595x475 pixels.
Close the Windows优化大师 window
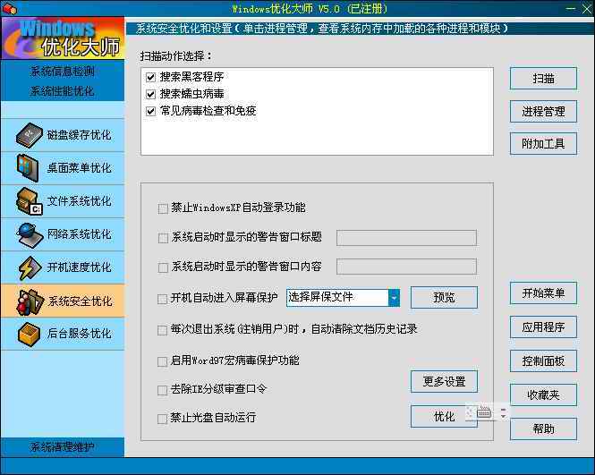click(x=587, y=9)
